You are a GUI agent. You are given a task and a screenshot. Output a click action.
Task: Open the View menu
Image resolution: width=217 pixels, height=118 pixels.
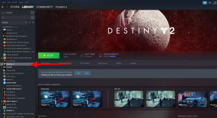[x=9, y=2]
